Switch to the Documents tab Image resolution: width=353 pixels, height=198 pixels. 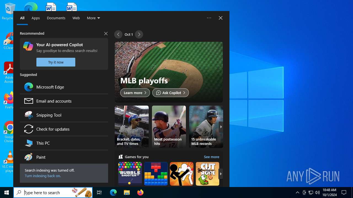click(56, 18)
